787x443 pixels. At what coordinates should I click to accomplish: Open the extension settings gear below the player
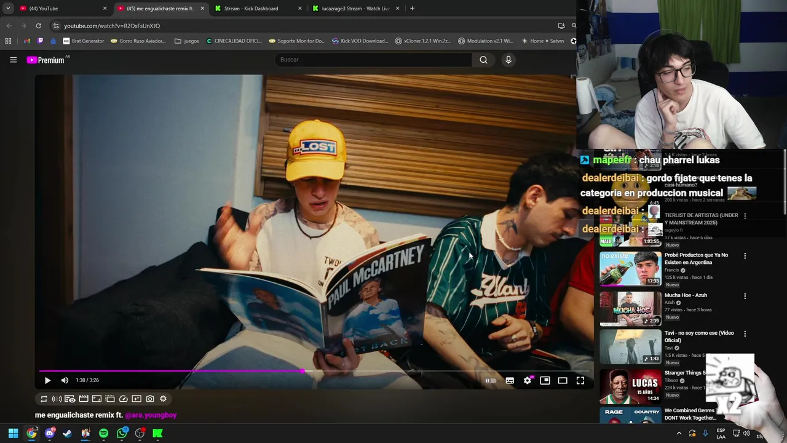(x=163, y=399)
